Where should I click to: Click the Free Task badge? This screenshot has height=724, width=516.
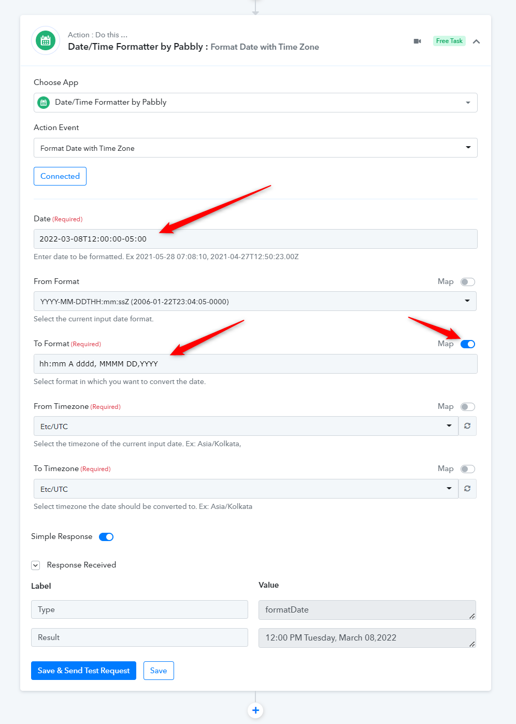[449, 41]
